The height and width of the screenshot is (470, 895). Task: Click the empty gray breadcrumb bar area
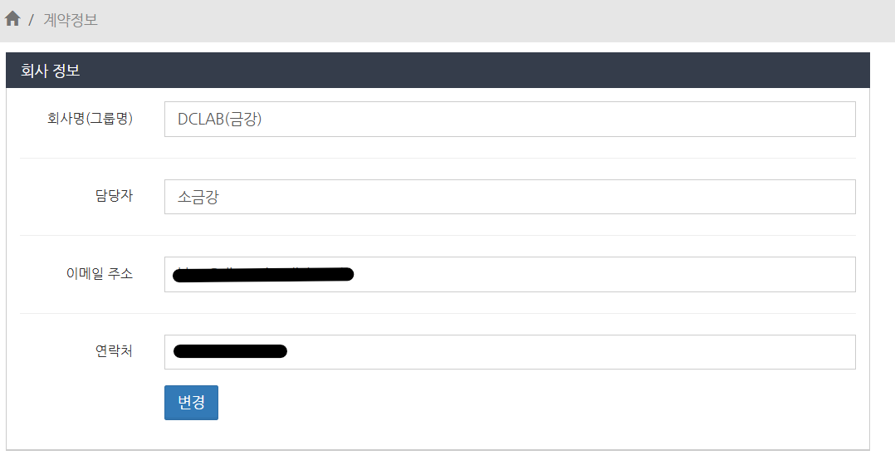498,20
